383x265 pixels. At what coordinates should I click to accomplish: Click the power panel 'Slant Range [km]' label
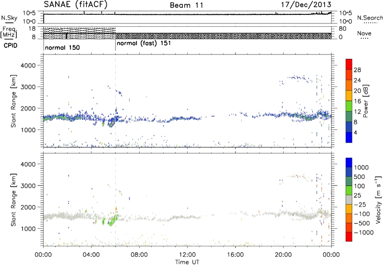pyautogui.click(x=13, y=101)
